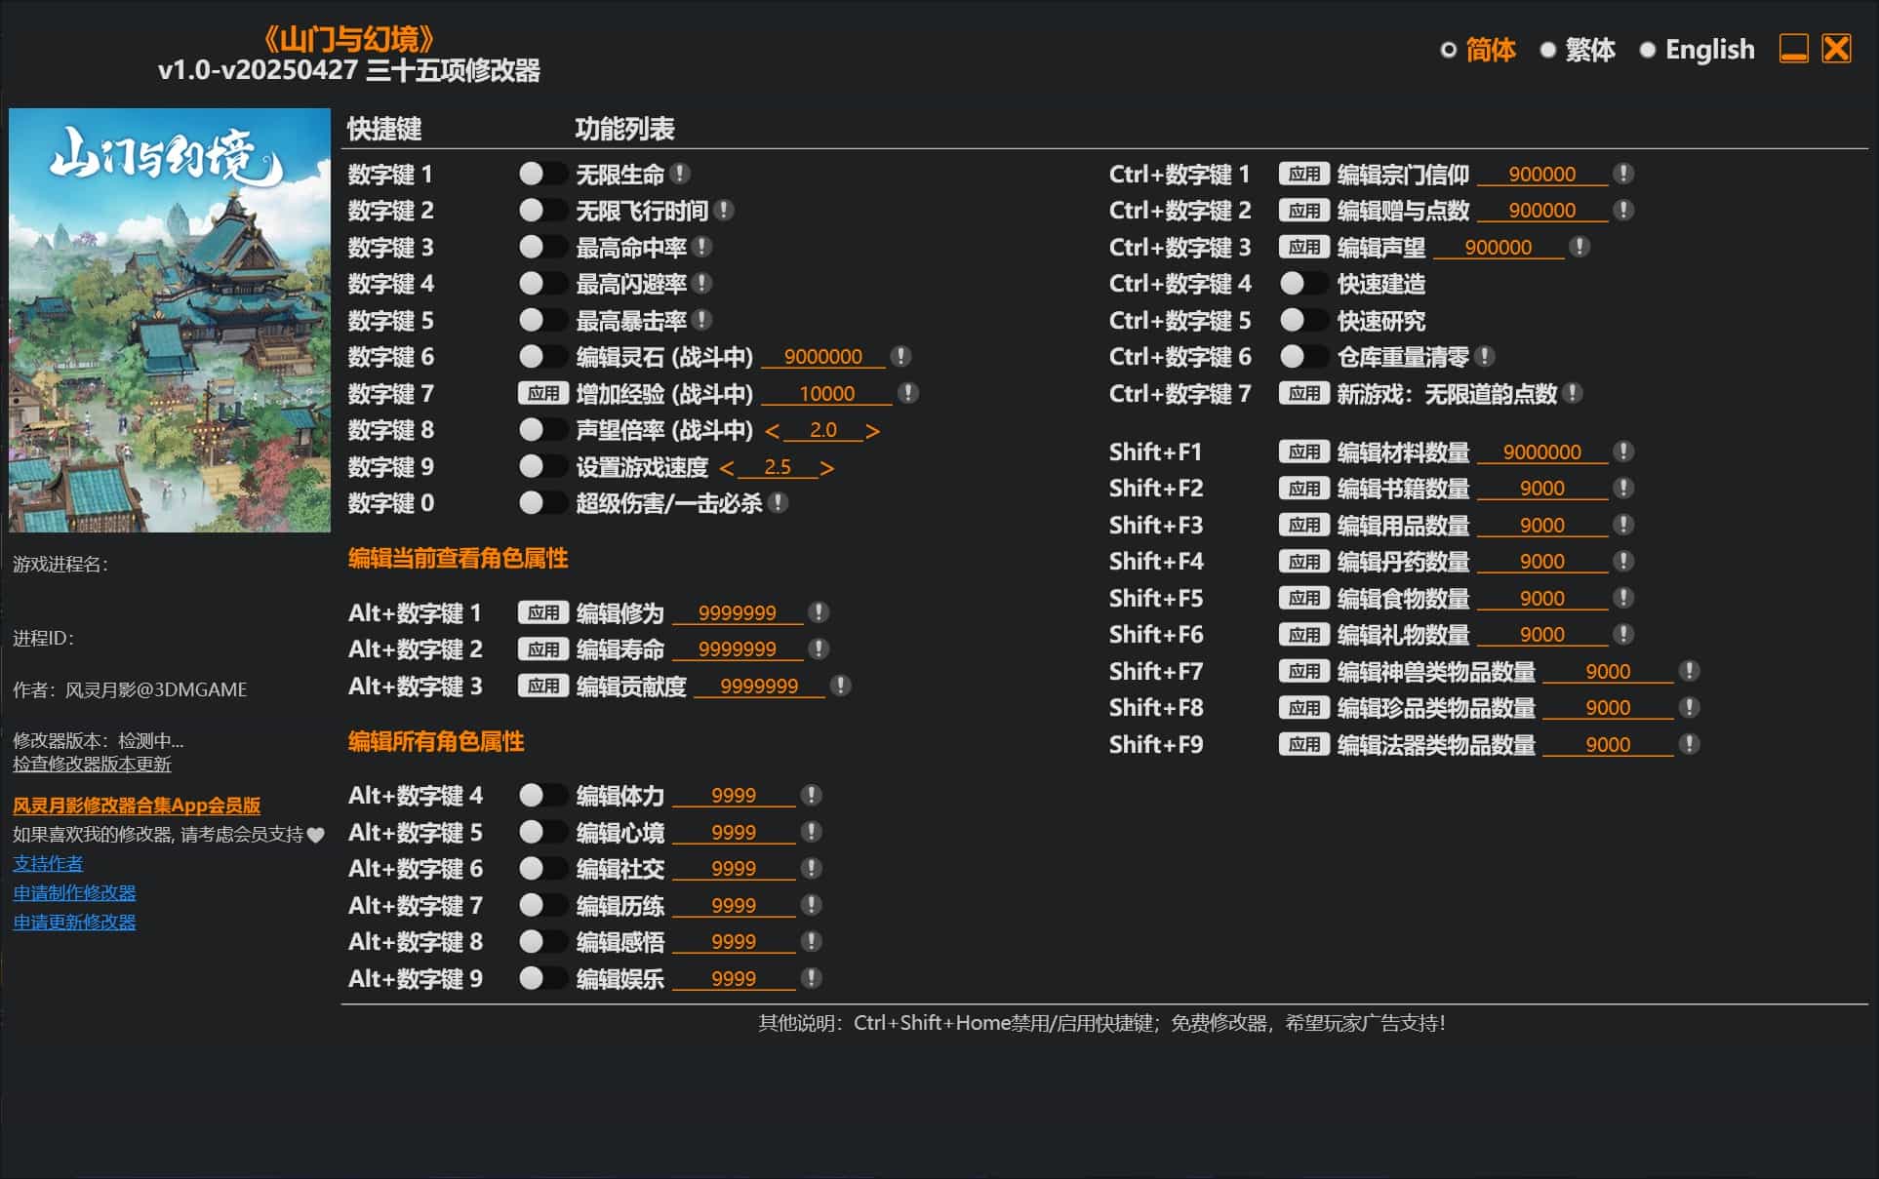This screenshot has width=1879, height=1179.
Task: Click the game cover art thumbnail
Action: (x=170, y=320)
